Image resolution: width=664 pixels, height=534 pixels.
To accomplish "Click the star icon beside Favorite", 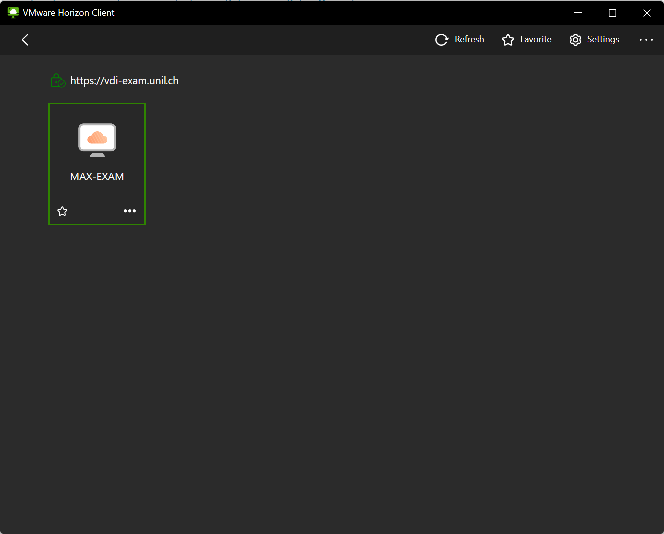I will 508,40.
